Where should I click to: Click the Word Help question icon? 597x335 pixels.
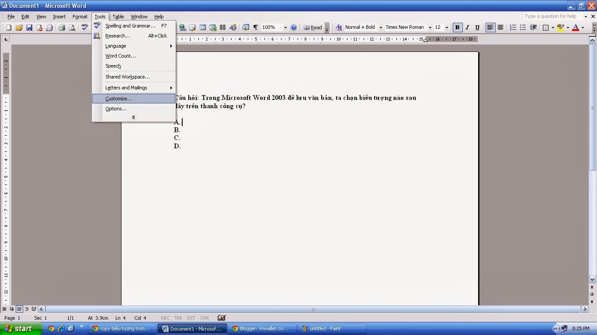pyautogui.click(x=294, y=27)
